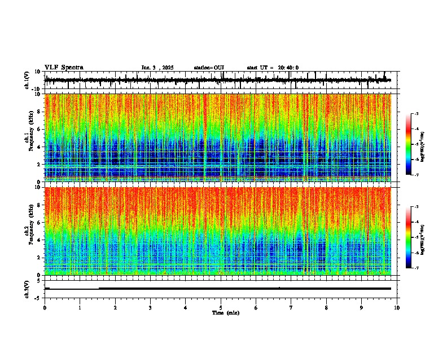Click the ch.2 color scale bar
This screenshot has height=345, width=447.
409,237
